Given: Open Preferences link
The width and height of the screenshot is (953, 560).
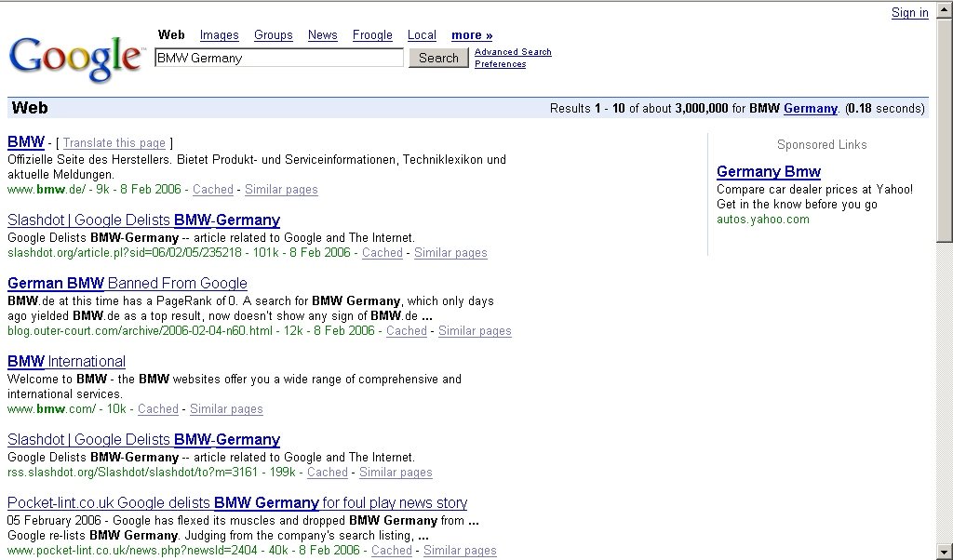Looking at the screenshot, I should [x=500, y=64].
